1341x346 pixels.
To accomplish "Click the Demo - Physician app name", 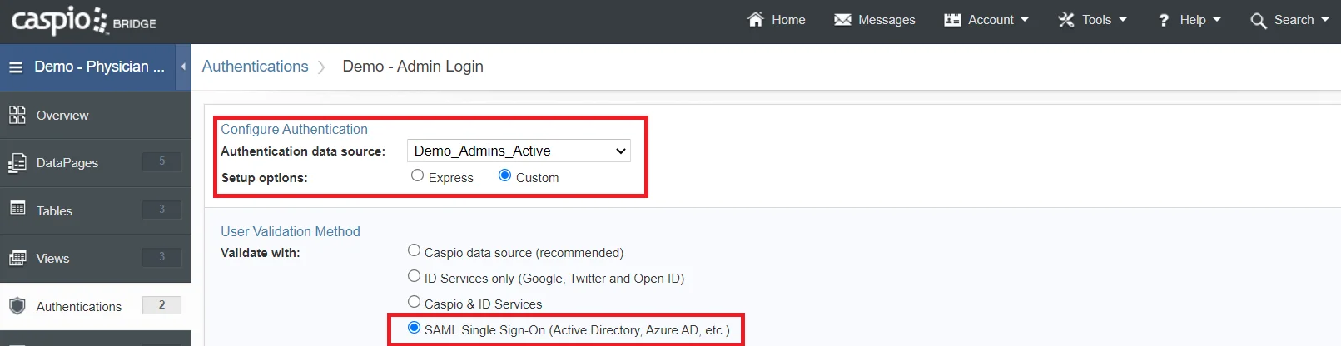I will [x=99, y=67].
